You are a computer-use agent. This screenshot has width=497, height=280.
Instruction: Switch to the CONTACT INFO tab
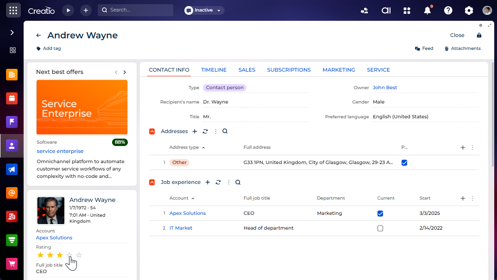click(x=169, y=70)
